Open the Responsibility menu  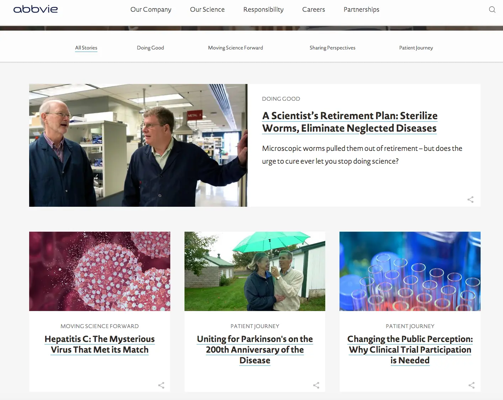click(263, 10)
